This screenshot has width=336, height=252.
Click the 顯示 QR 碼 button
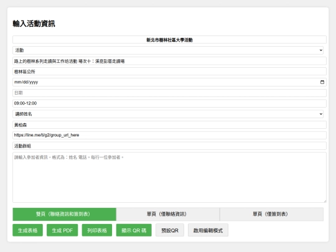click(x=134, y=230)
